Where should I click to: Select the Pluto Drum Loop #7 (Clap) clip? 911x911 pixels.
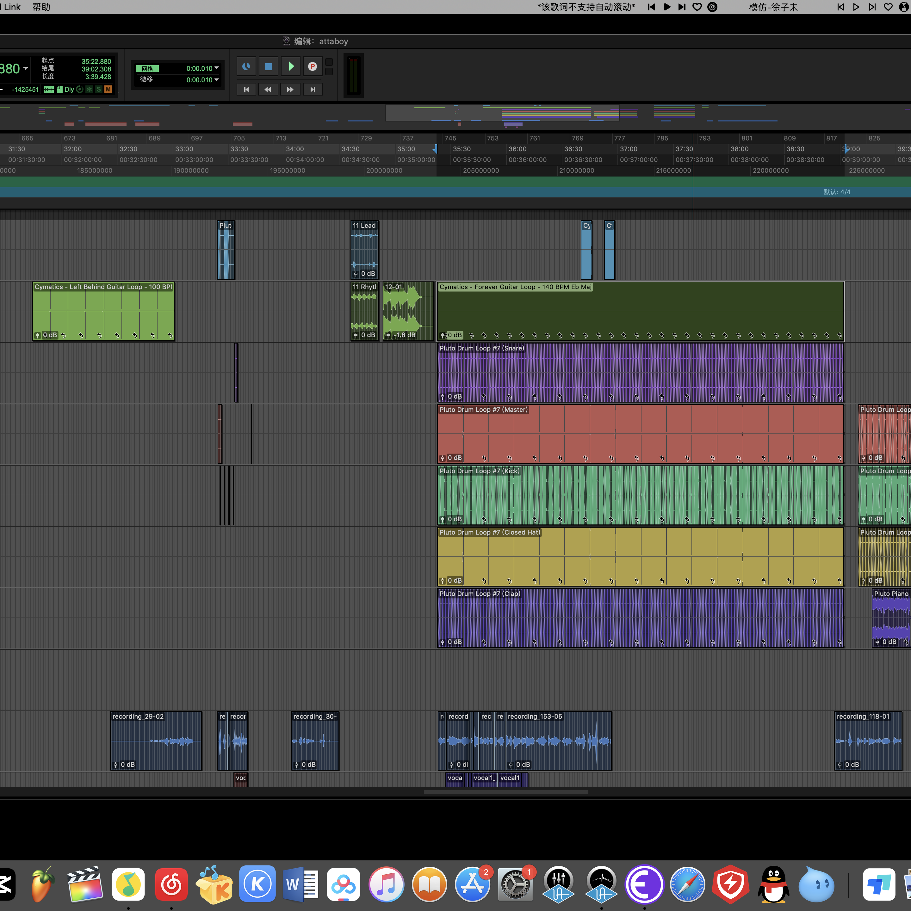coord(640,618)
